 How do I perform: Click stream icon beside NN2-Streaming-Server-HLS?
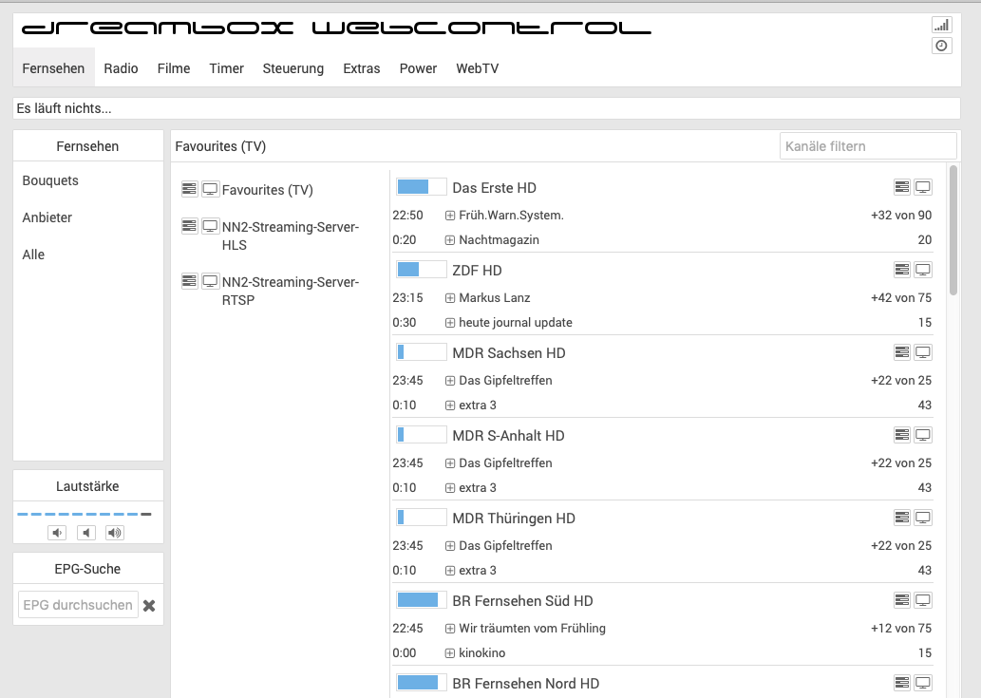pos(210,226)
